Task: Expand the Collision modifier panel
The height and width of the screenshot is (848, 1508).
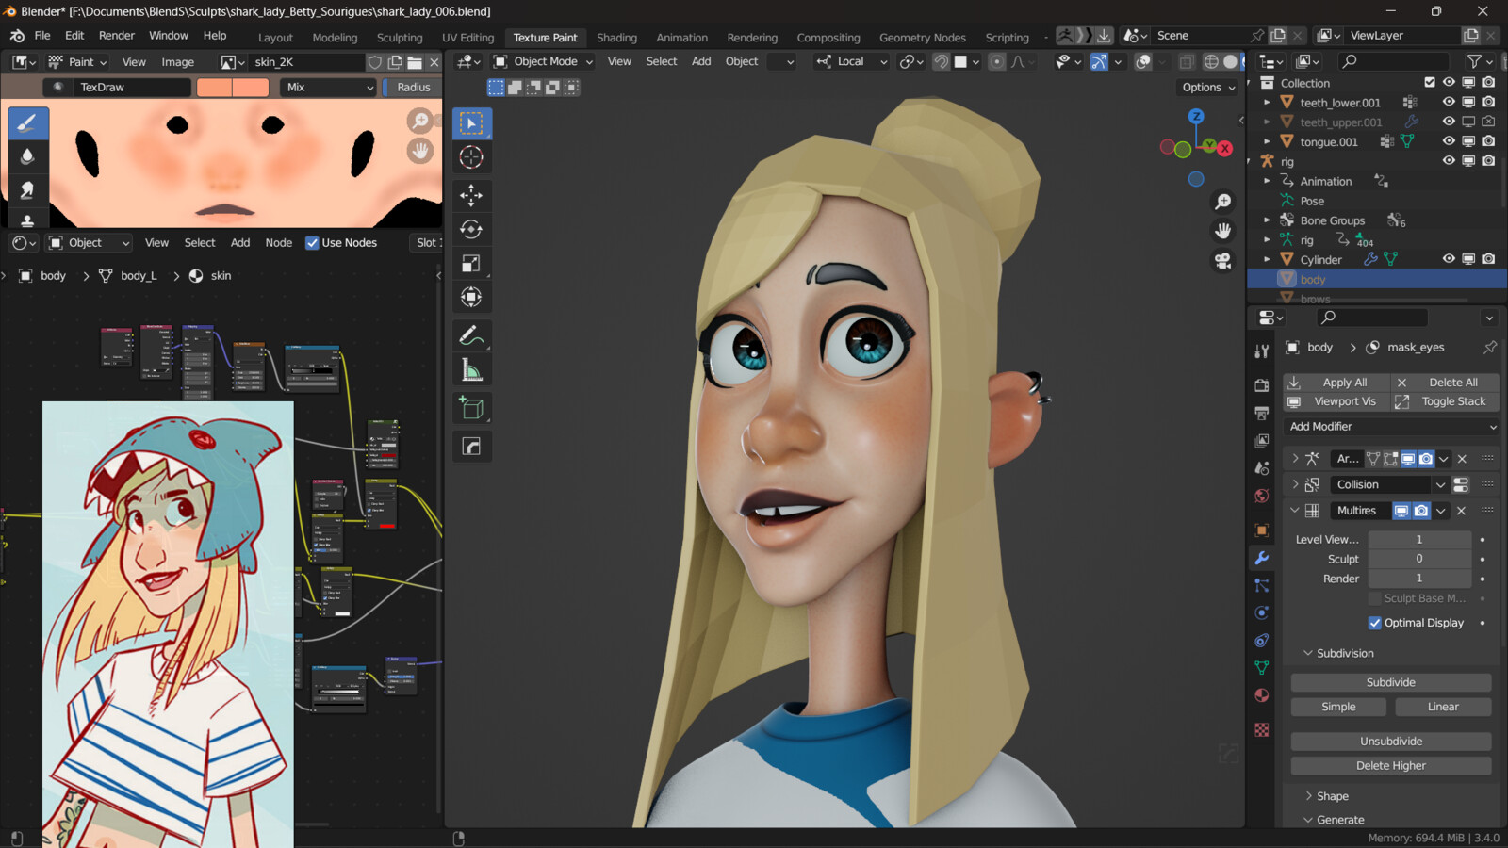Action: pos(1296,484)
